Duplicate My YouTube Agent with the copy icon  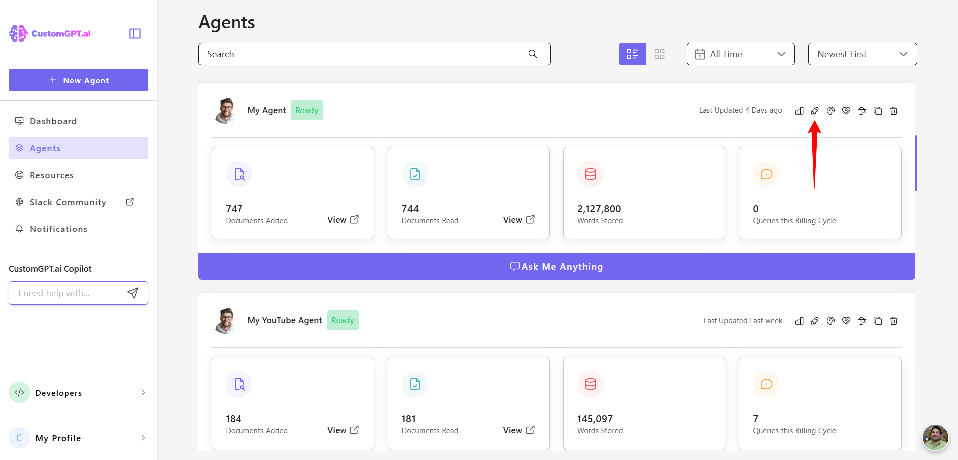click(x=878, y=321)
